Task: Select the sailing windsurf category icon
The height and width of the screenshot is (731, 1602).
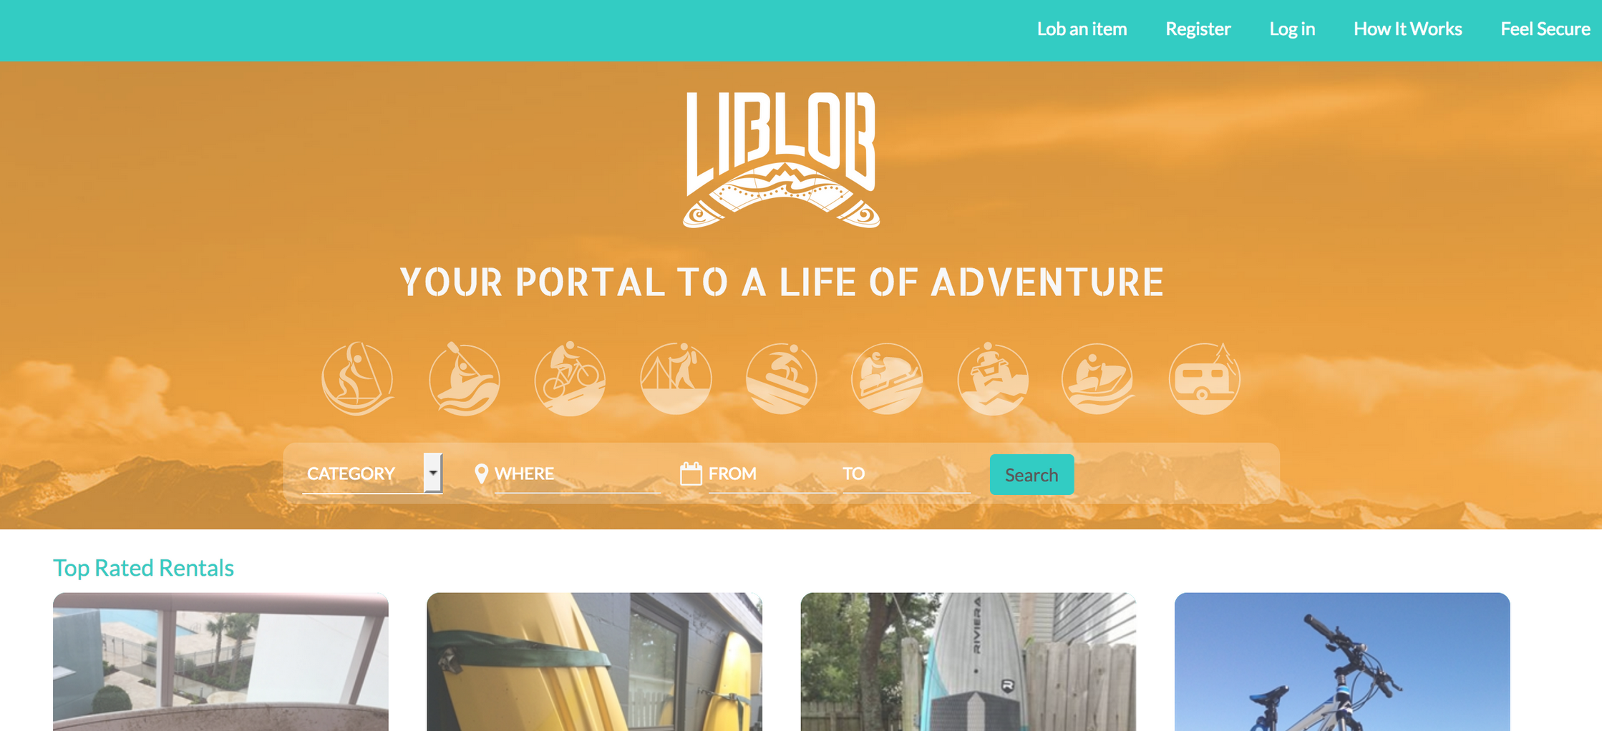Action: (357, 379)
